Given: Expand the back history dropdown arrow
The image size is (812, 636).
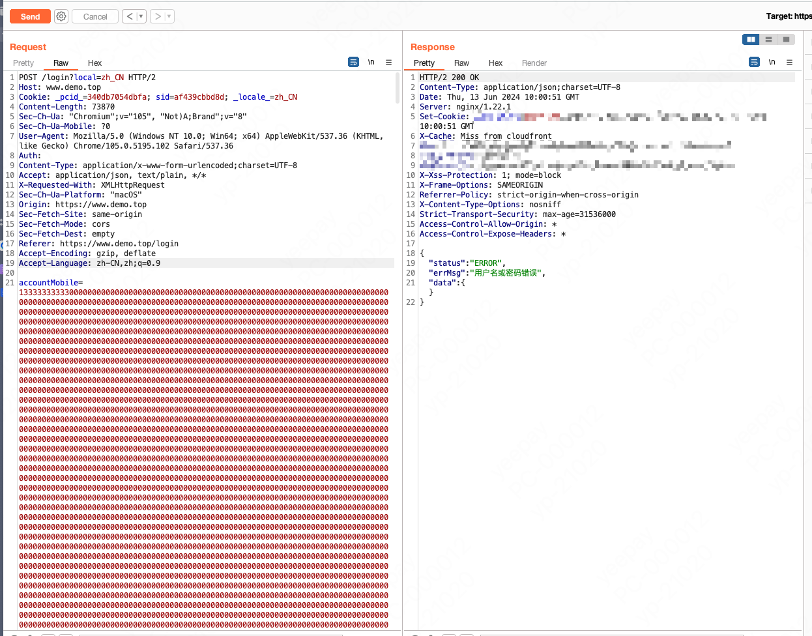Looking at the screenshot, I should pyautogui.click(x=141, y=16).
